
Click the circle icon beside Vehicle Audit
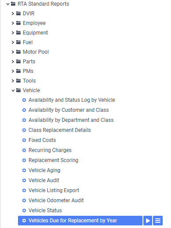[x=24, y=180]
